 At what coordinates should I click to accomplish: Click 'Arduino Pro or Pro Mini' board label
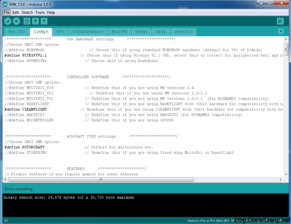point(205,221)
